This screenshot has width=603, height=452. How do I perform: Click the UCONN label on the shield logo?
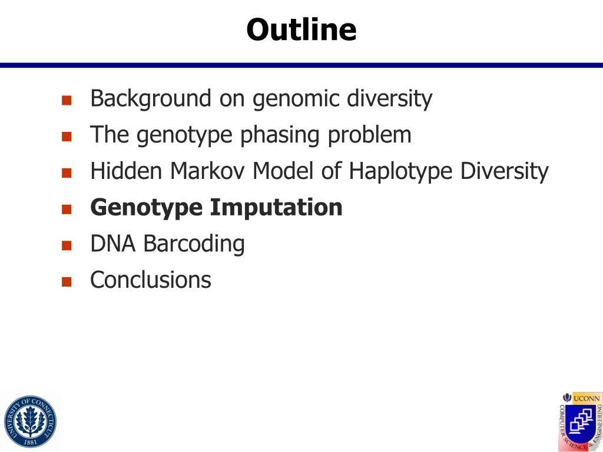(587, 399)
